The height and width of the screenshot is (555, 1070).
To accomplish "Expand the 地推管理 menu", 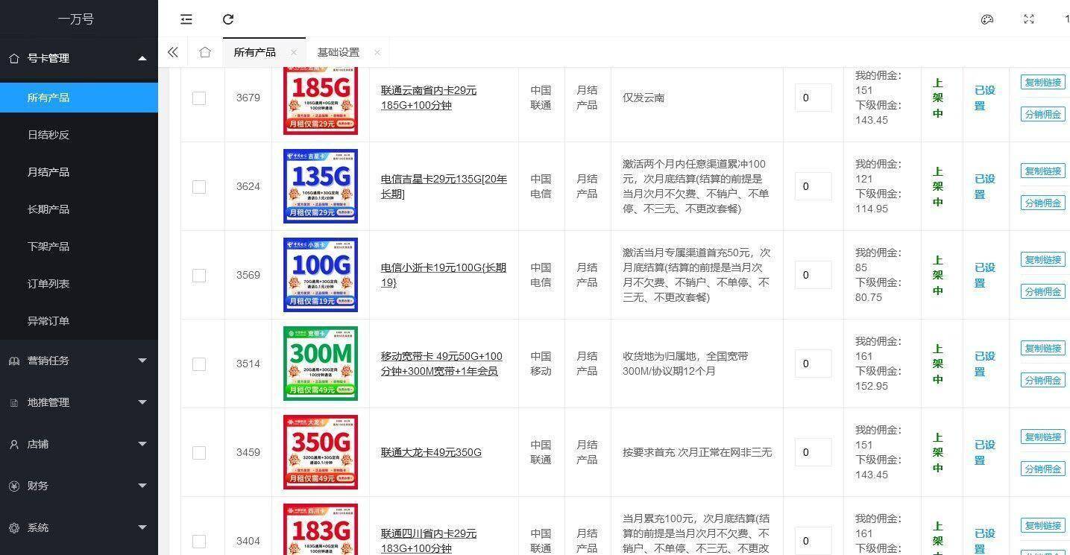I will pos(142,402).
